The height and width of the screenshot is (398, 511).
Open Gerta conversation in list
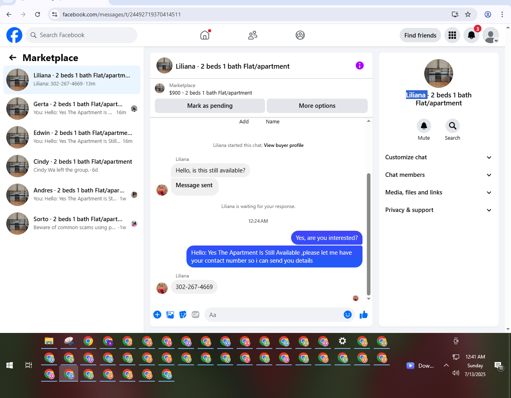pos(72,109)
